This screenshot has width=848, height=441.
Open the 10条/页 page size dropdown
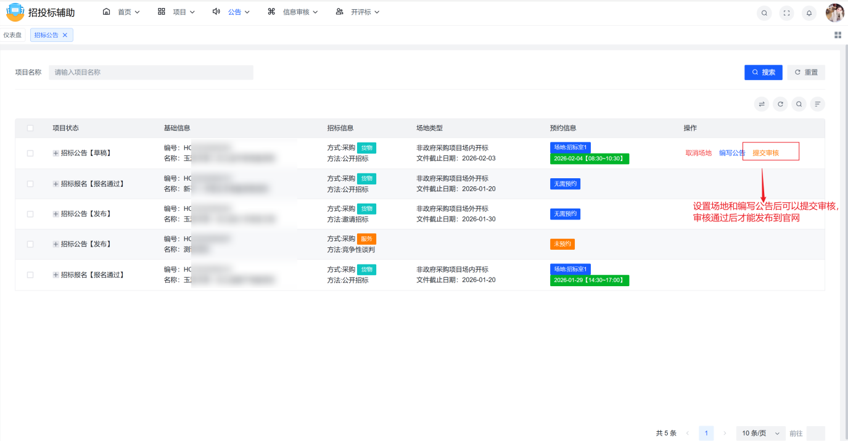[x=759, y=432]
